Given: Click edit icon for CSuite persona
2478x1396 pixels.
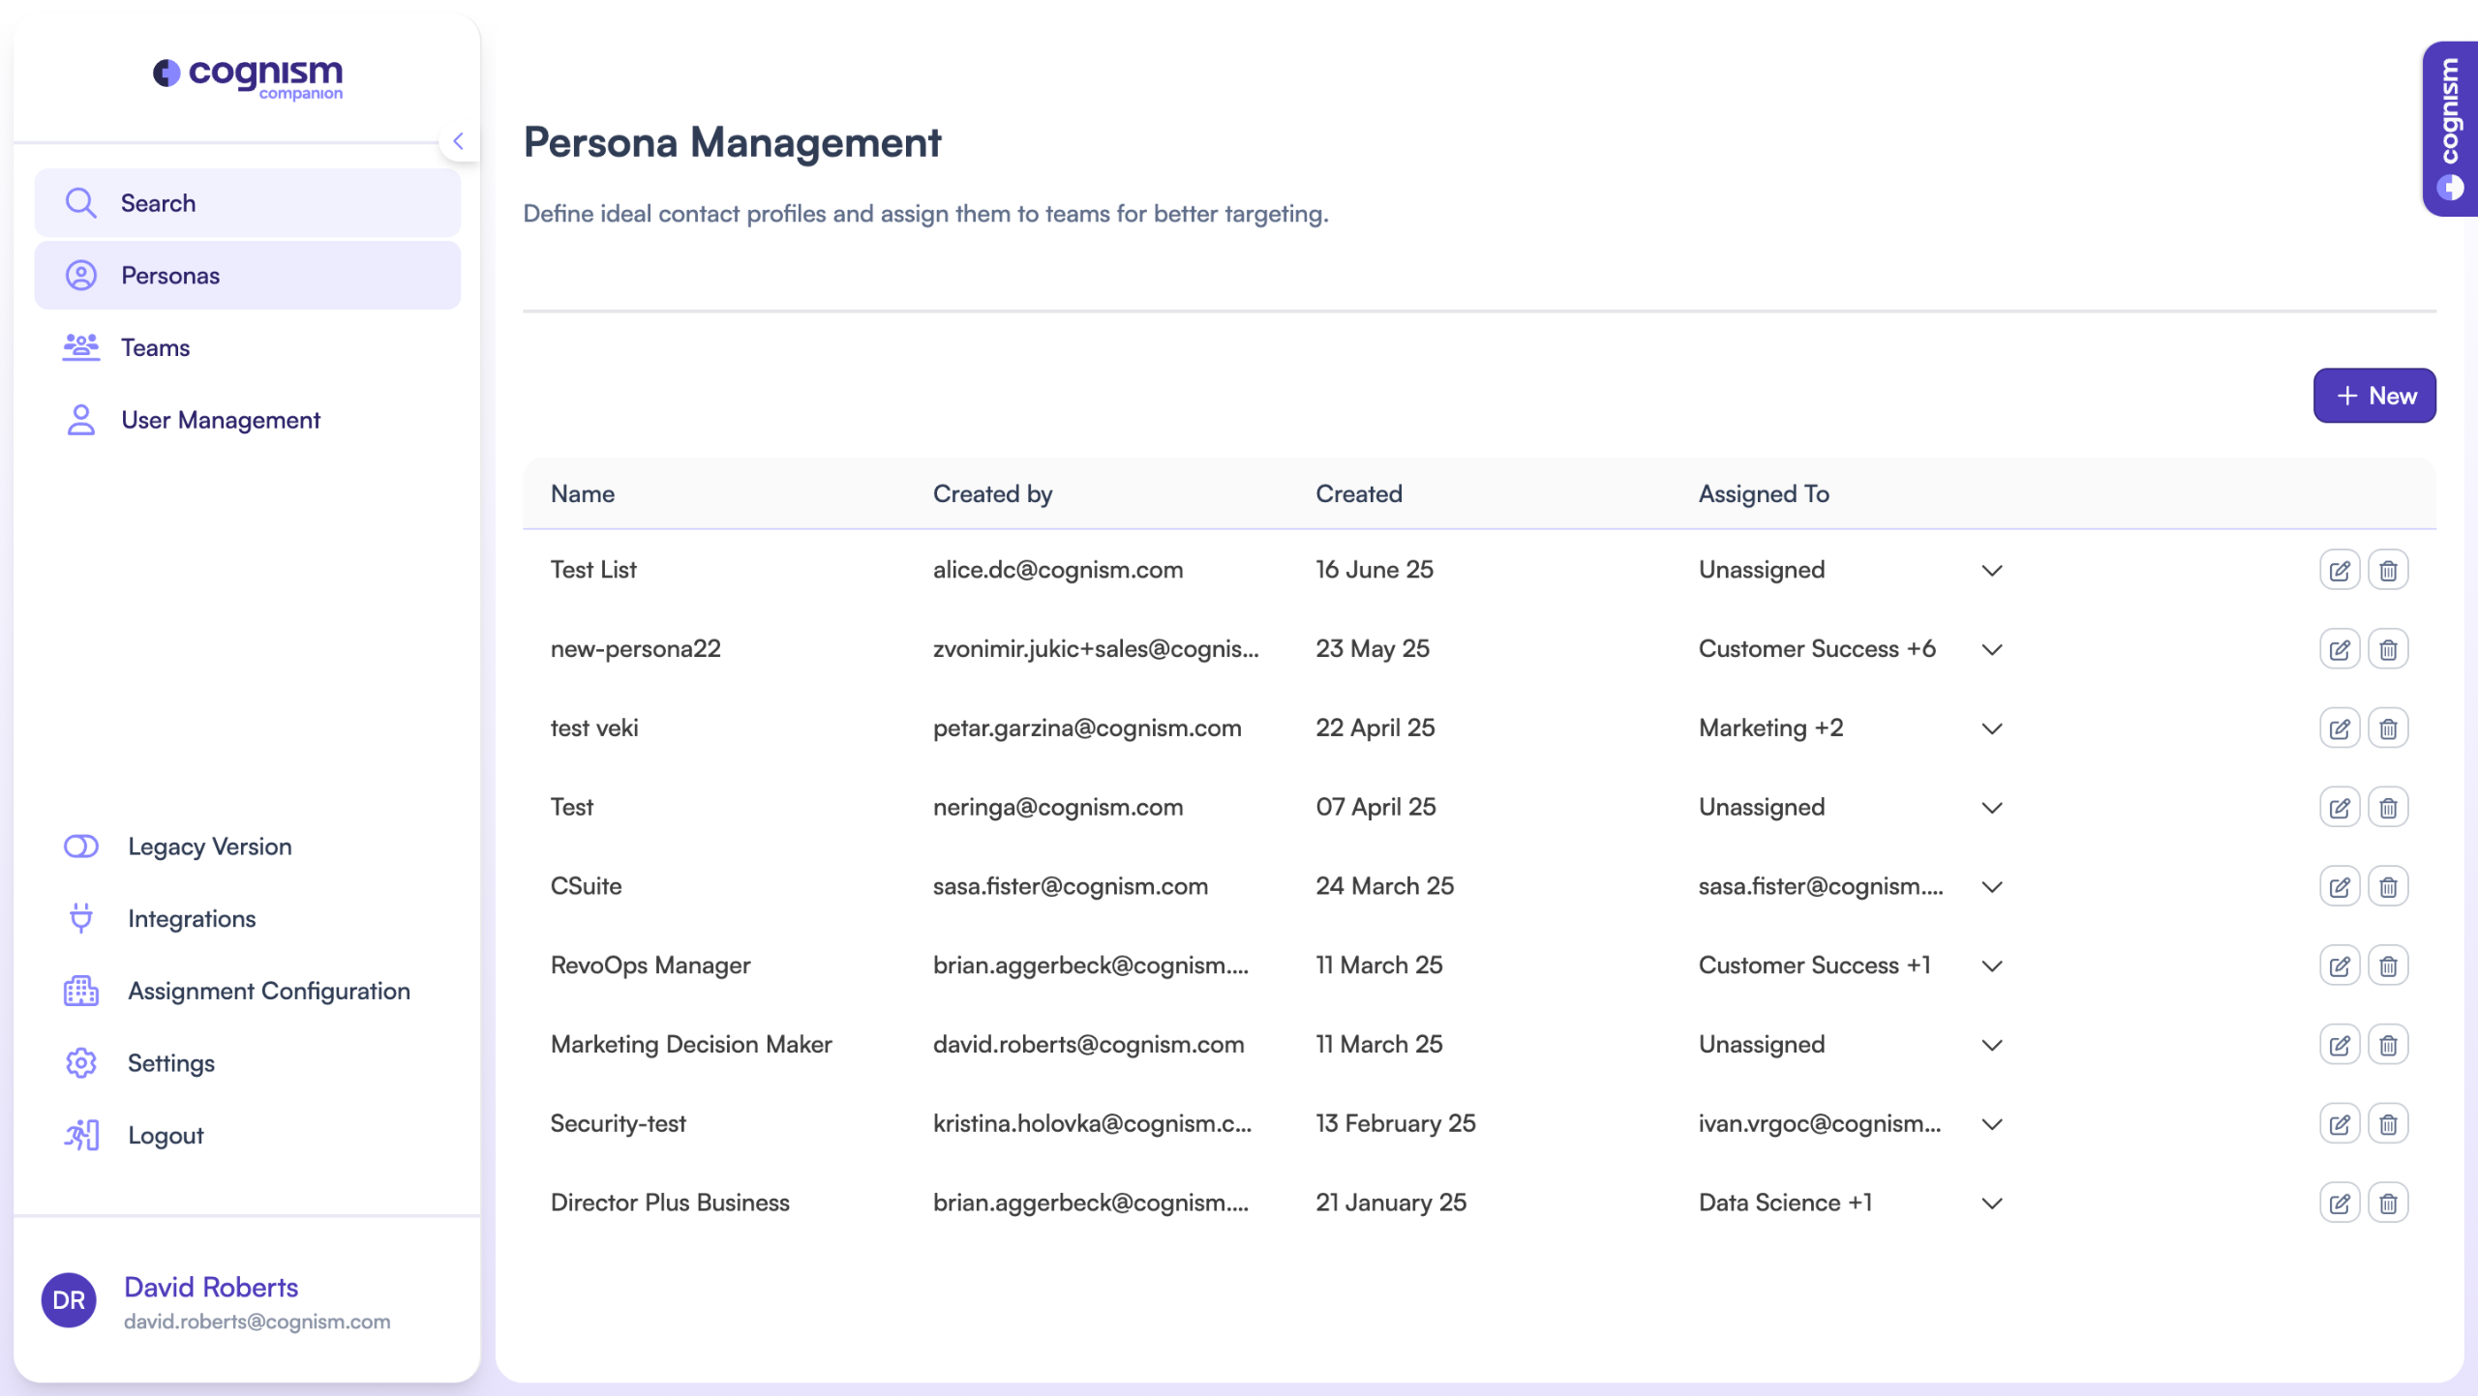Looking at the screenshot, I should [2339, 887].
